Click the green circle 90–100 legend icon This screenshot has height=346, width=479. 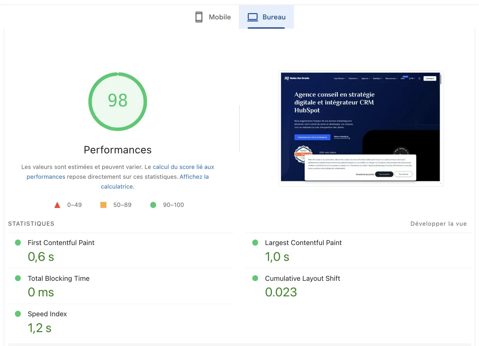click(x=153, y=205)
